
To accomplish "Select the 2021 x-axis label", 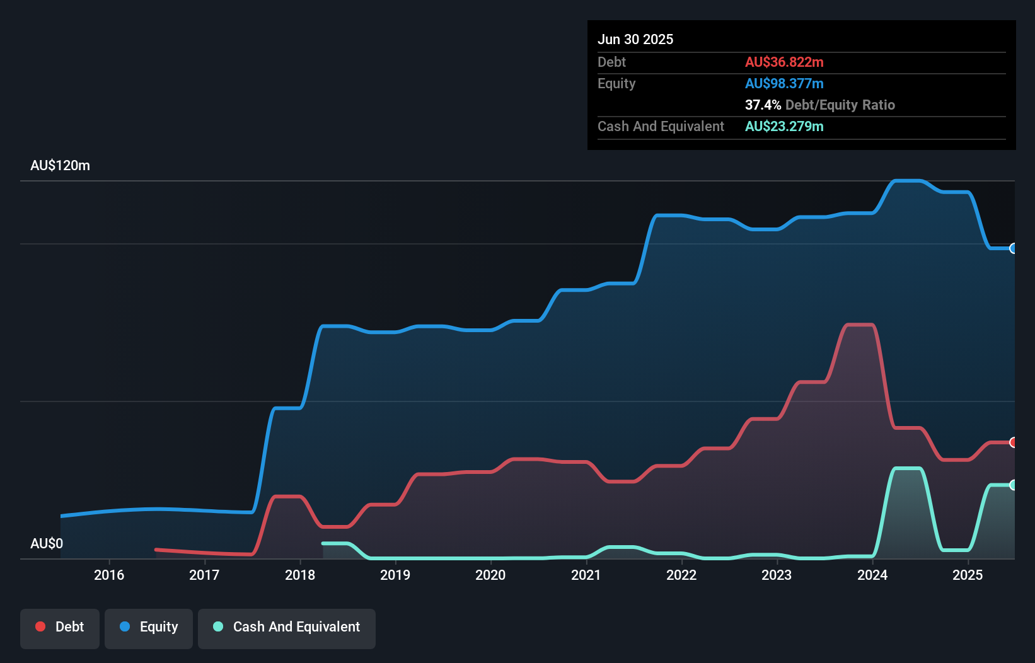I will [586, 575].
